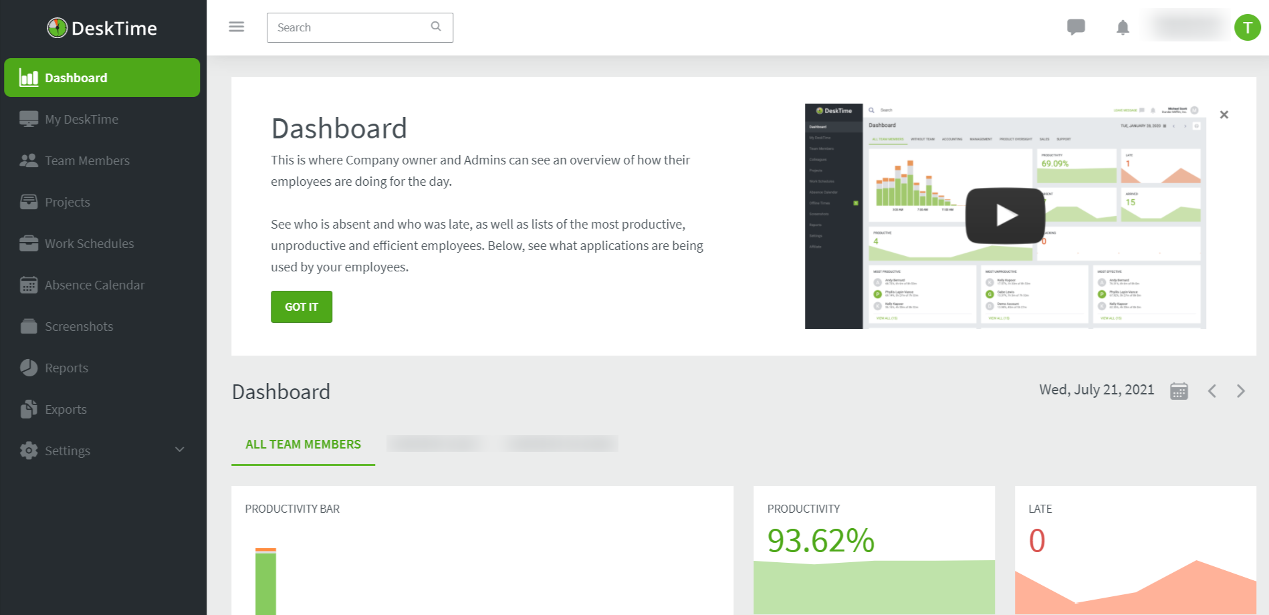Open the date picker calendar icon
Screen dimensions: 1269x615
(x=1179, y=391)
